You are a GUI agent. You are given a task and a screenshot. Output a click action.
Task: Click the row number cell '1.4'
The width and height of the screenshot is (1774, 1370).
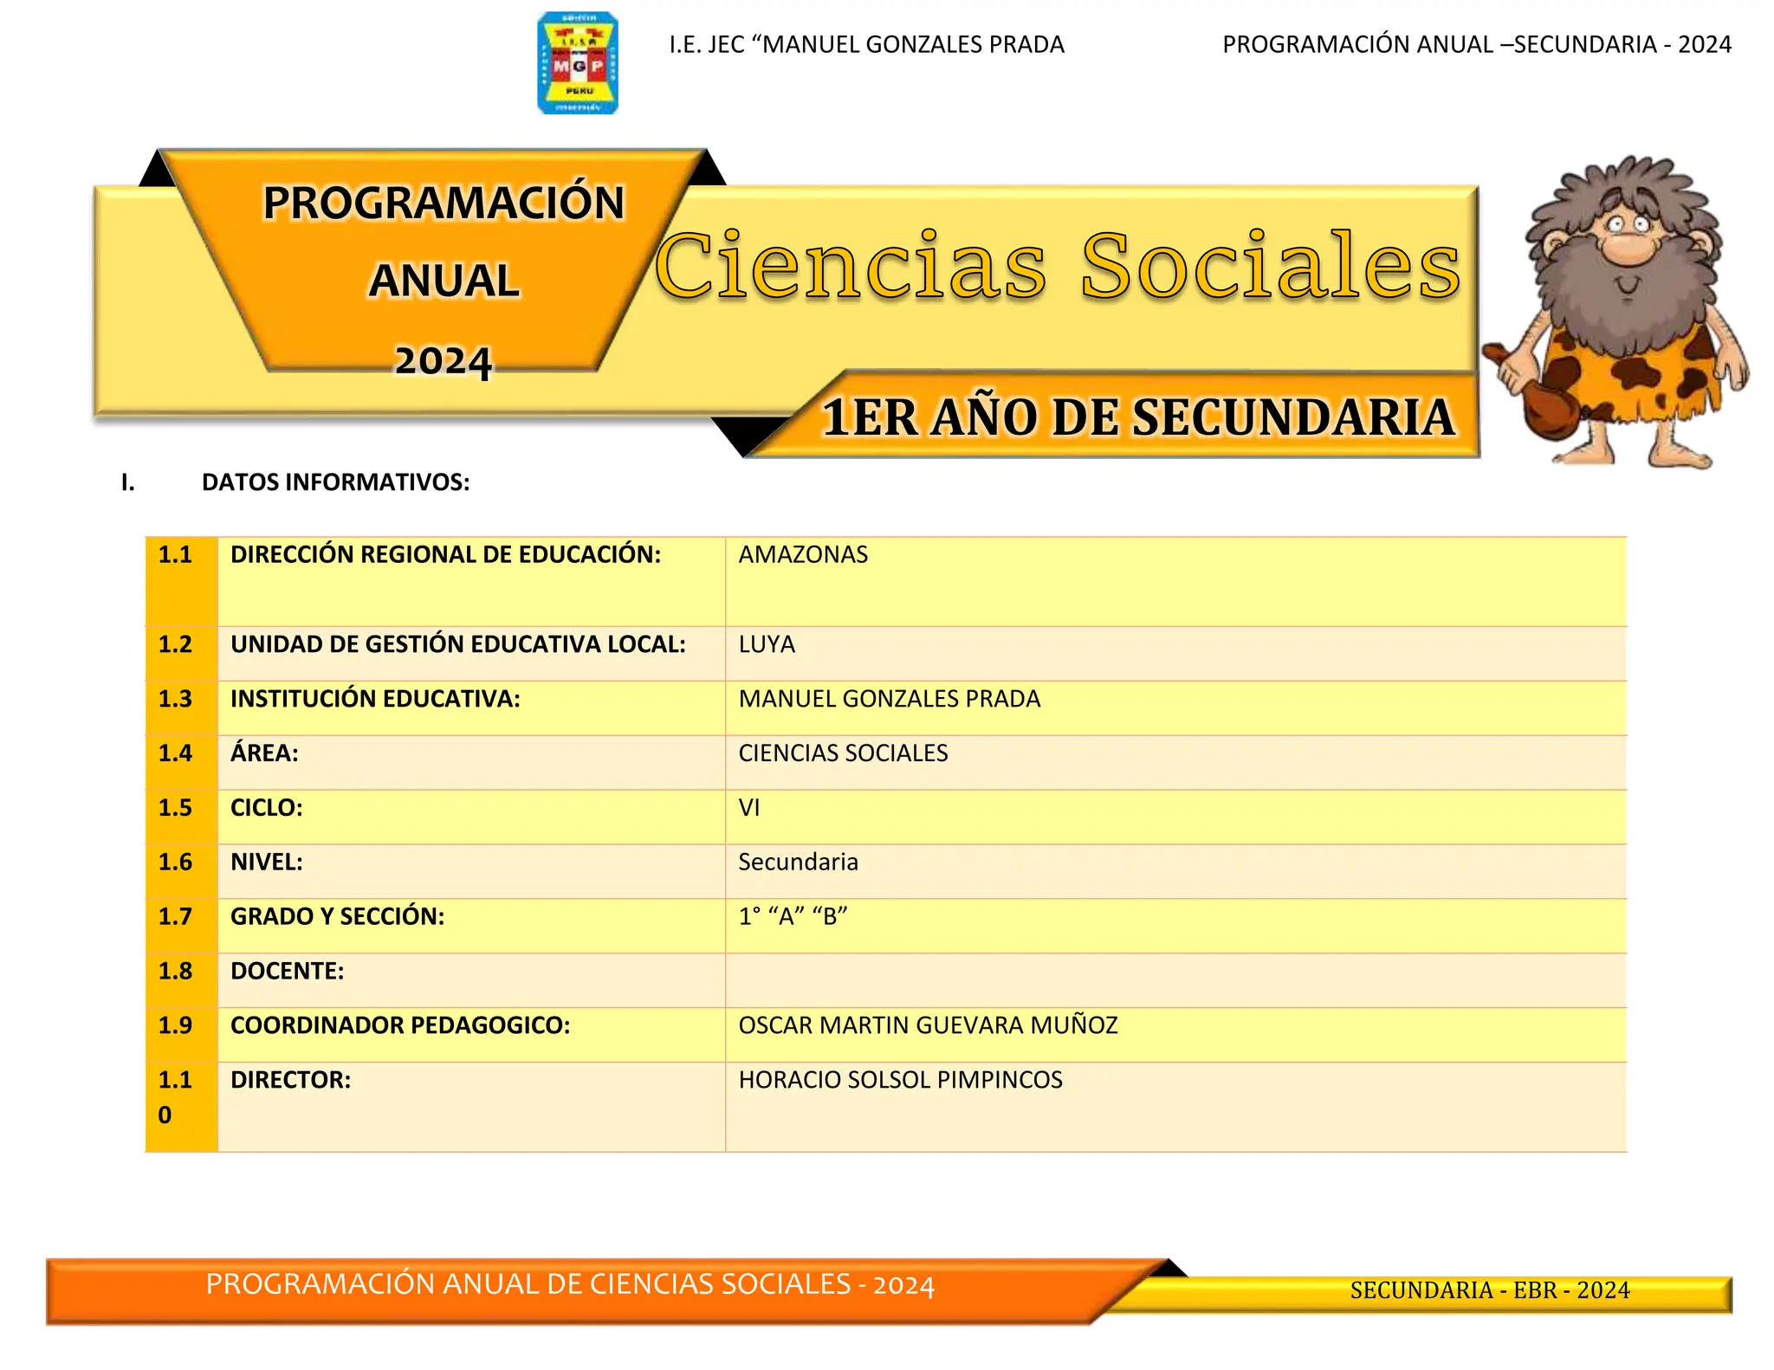[x=181, y=763]
